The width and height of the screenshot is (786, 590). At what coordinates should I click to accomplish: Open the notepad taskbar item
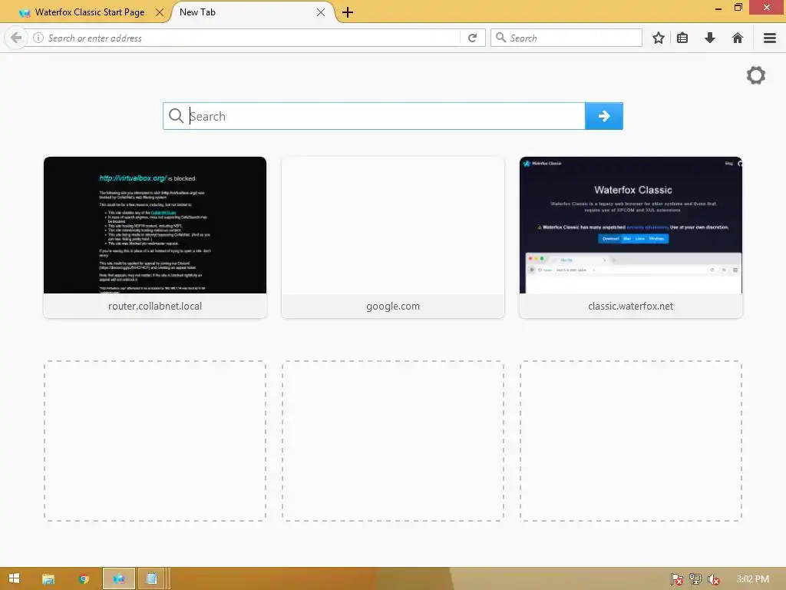(151, 579)
